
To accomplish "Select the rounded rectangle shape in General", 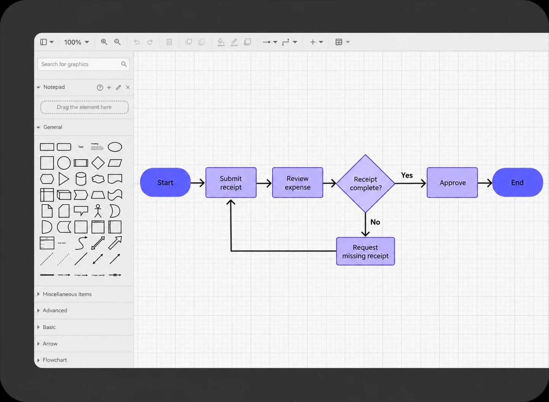I will [64, 147].
